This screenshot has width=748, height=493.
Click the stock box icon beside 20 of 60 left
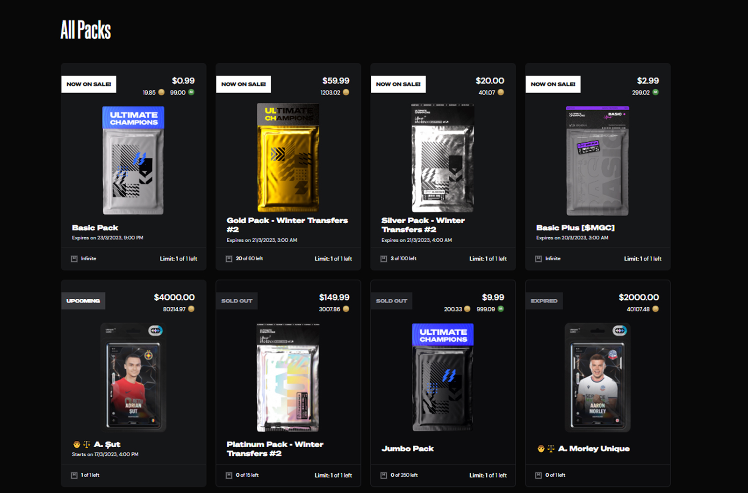pyautogui.click(x=229, y=259)
